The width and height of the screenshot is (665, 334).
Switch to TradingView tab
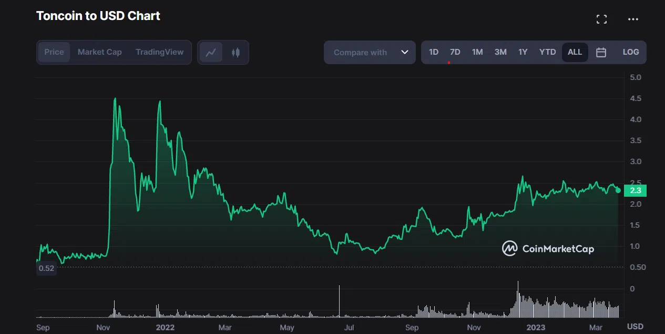point(160,53)
